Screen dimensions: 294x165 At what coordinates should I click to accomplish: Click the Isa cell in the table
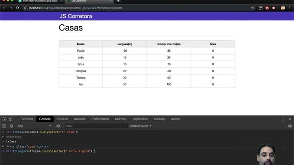tap(81, 84)
